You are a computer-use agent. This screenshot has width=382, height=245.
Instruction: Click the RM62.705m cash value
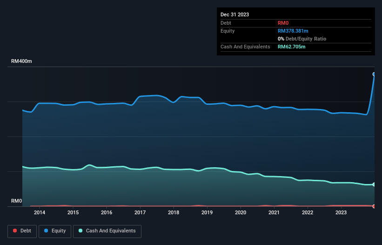coord(291,47)
